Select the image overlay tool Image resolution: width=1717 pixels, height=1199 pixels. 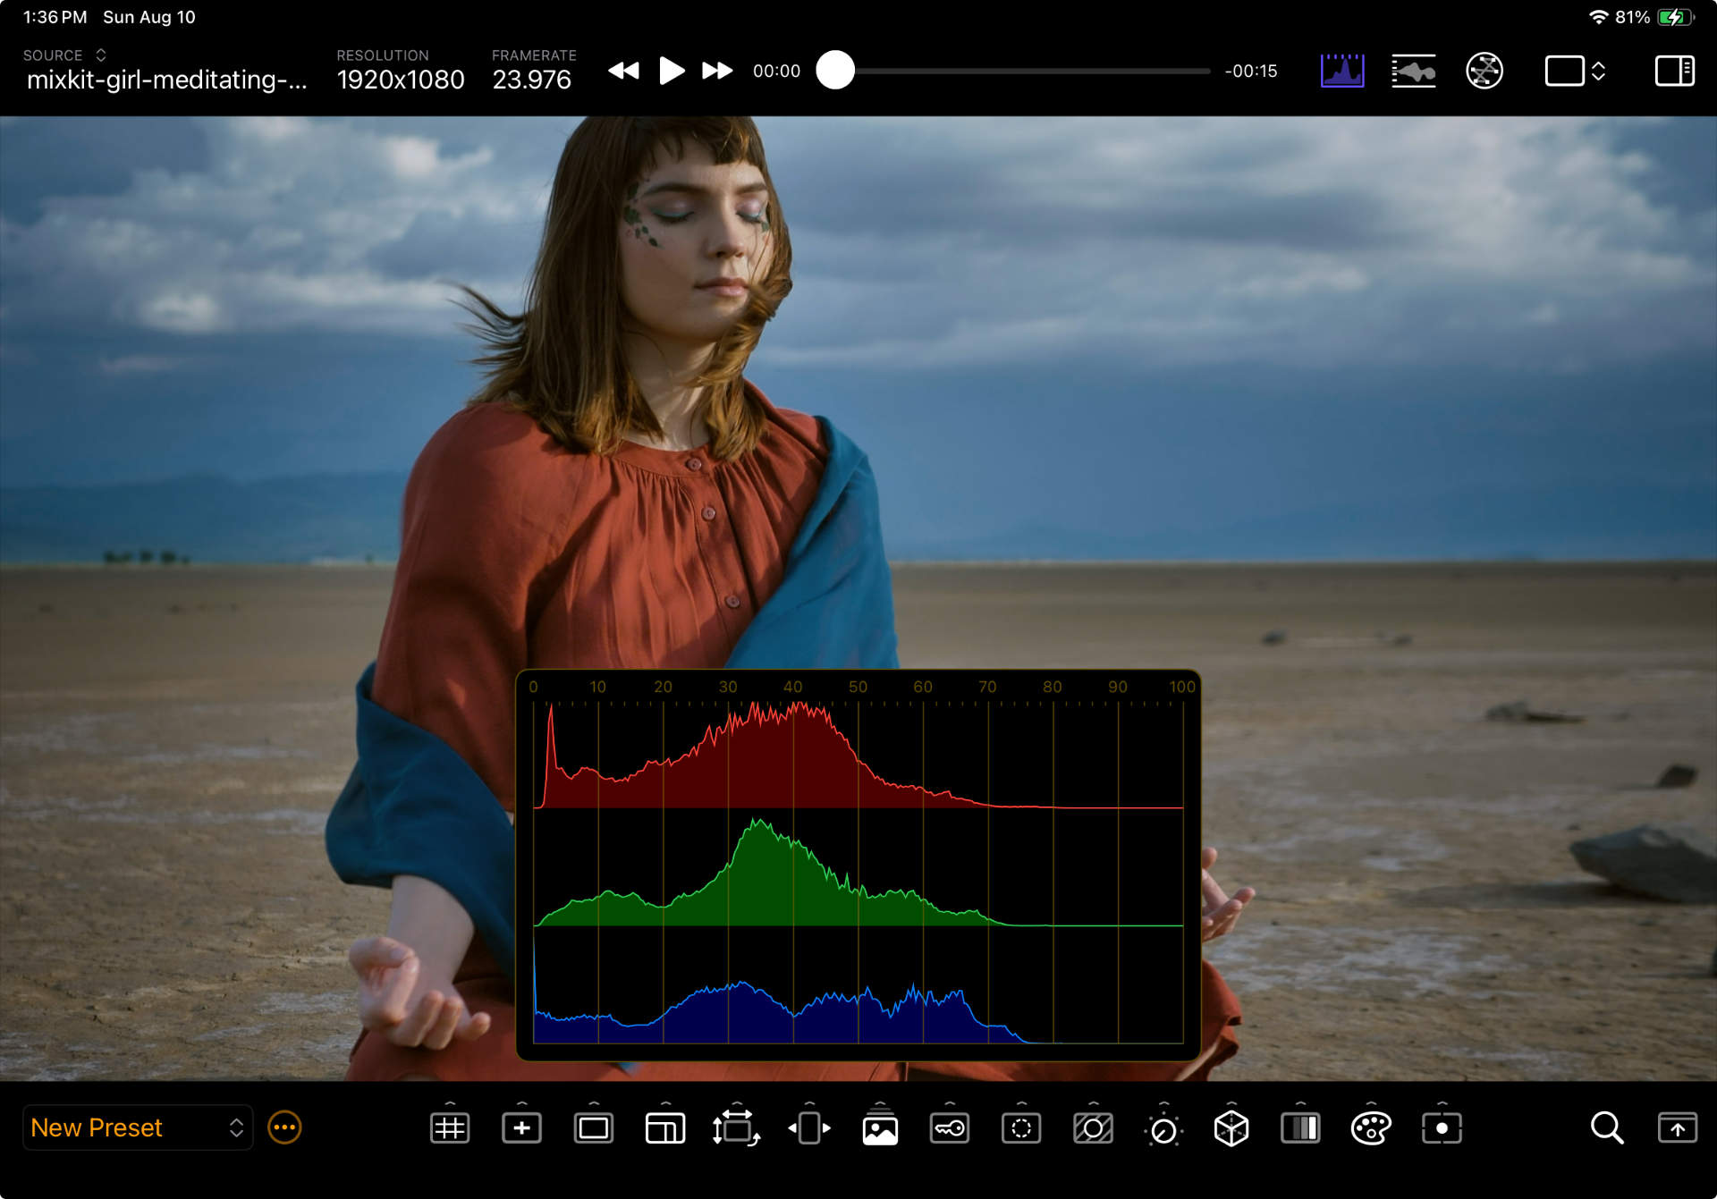pyautogui.click(x=880, y=1130)
